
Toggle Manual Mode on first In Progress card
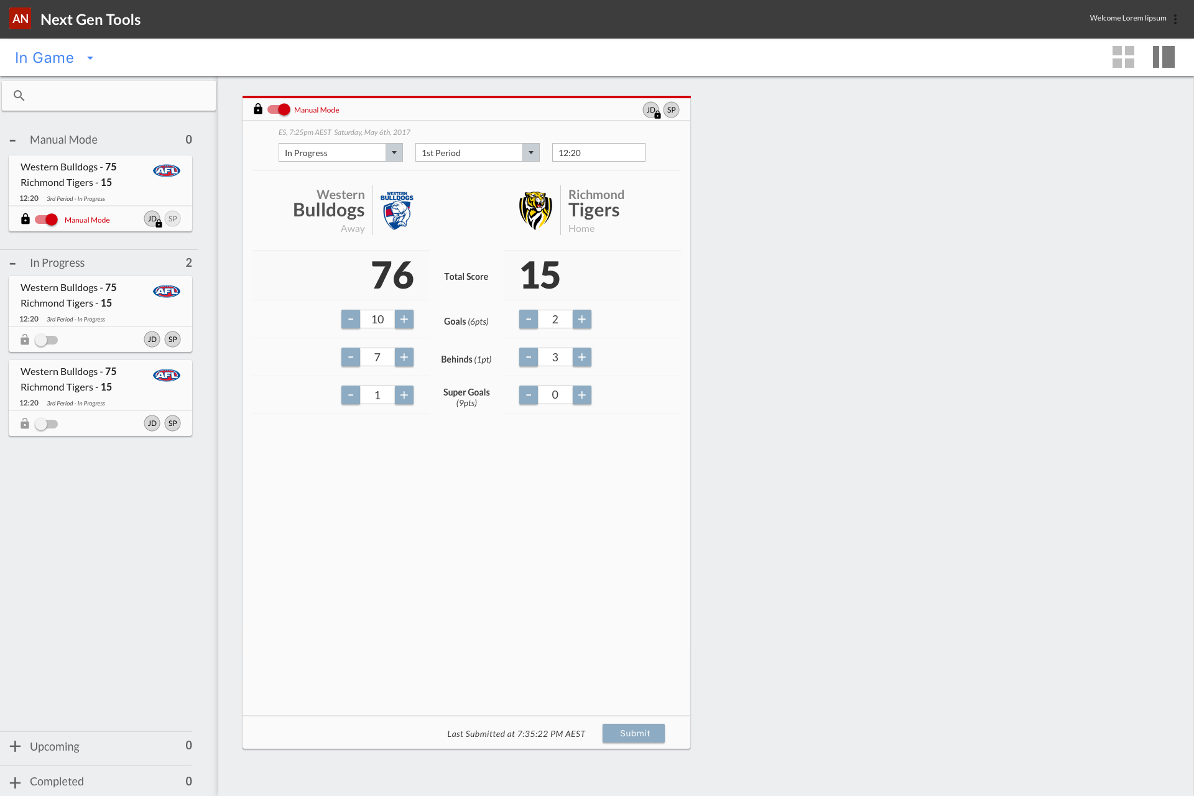tap(46, 340)
